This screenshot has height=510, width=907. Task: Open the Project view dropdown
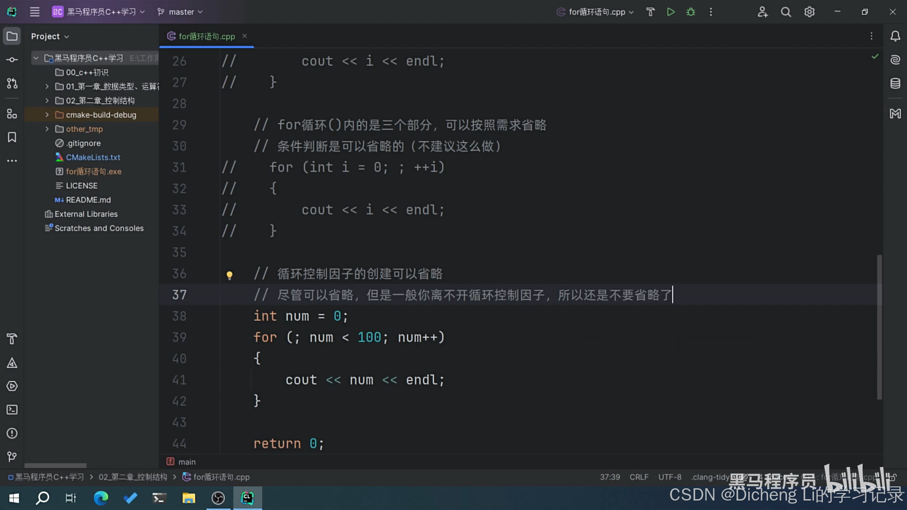click(x=50, y=36)
